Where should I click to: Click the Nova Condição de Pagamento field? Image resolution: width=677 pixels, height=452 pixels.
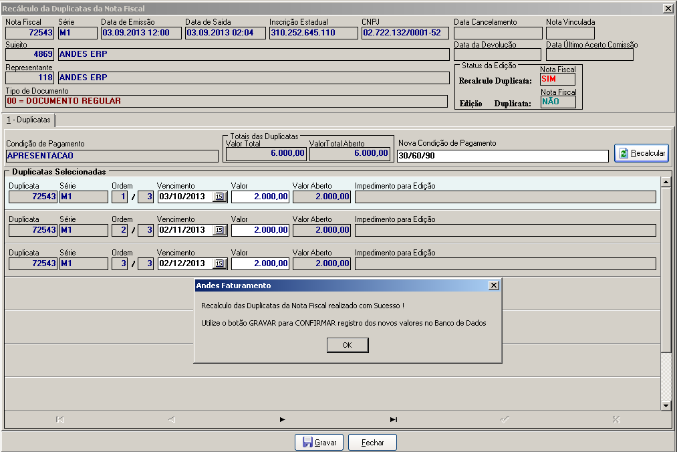click(x=503, y=156)
